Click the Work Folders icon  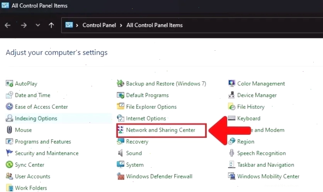9,188
